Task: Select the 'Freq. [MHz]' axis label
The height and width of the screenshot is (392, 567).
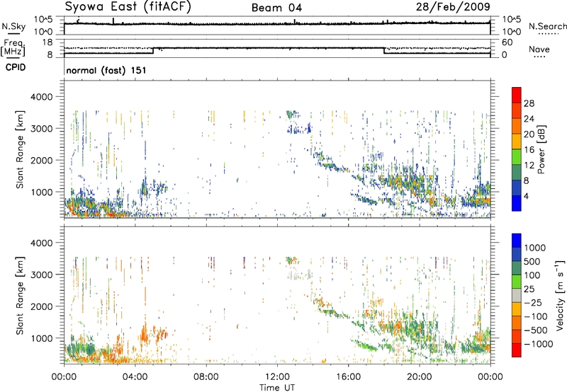Action: pyautogui.click(x=14, y=48)
